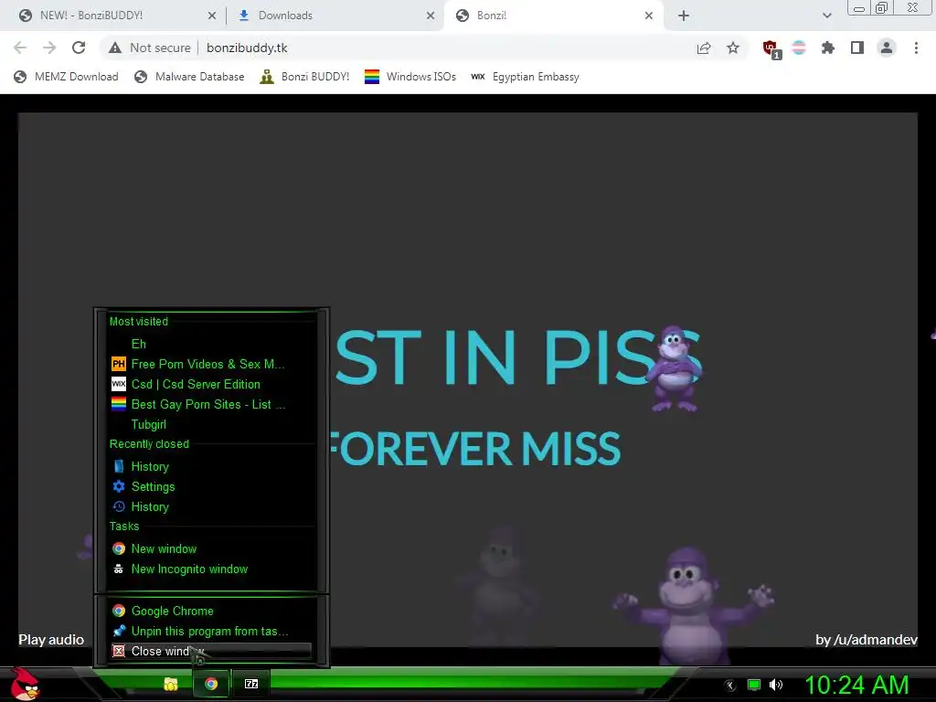Image resolution: width=936 pixels, height=702 pixels.
Task: Open the Chrome profile avatar
Action: point(887,48)
